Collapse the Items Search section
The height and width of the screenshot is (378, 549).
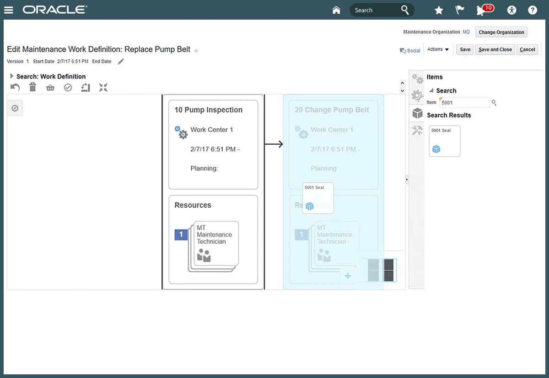431,90
